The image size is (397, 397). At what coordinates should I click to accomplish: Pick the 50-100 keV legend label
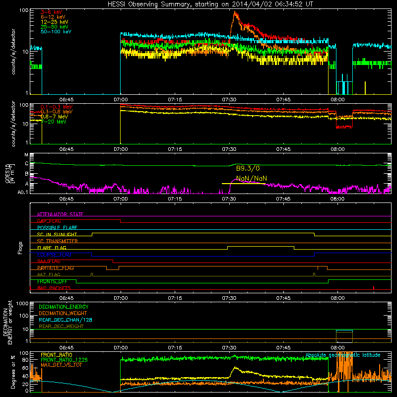pyautogui.click(x=56, y=32)
